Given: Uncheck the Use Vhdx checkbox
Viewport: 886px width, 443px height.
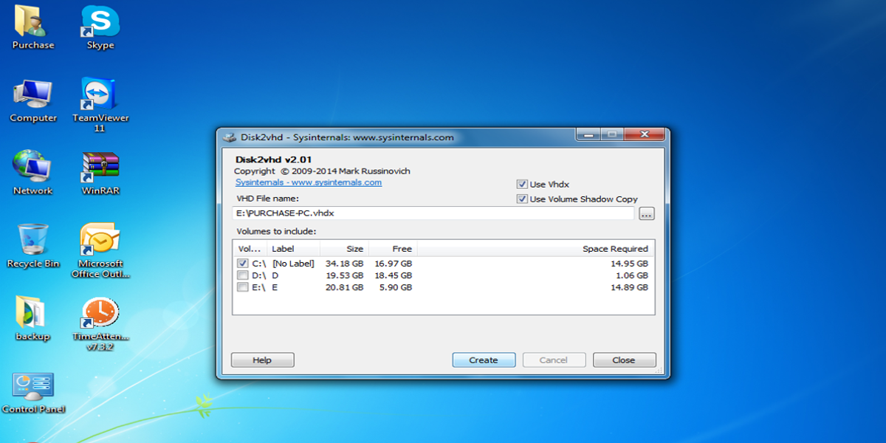Looking at the screenshot, I should pos(522,185).
